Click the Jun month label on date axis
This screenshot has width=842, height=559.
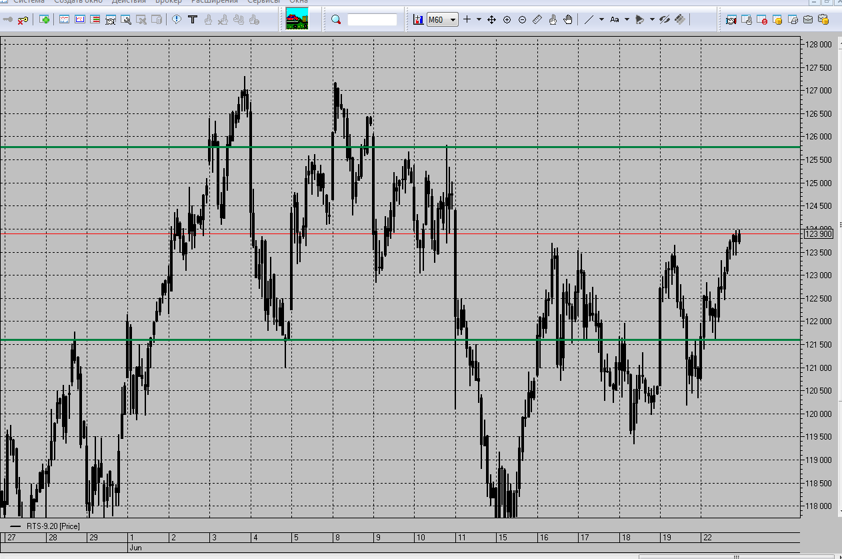click(x=135, y=547)
